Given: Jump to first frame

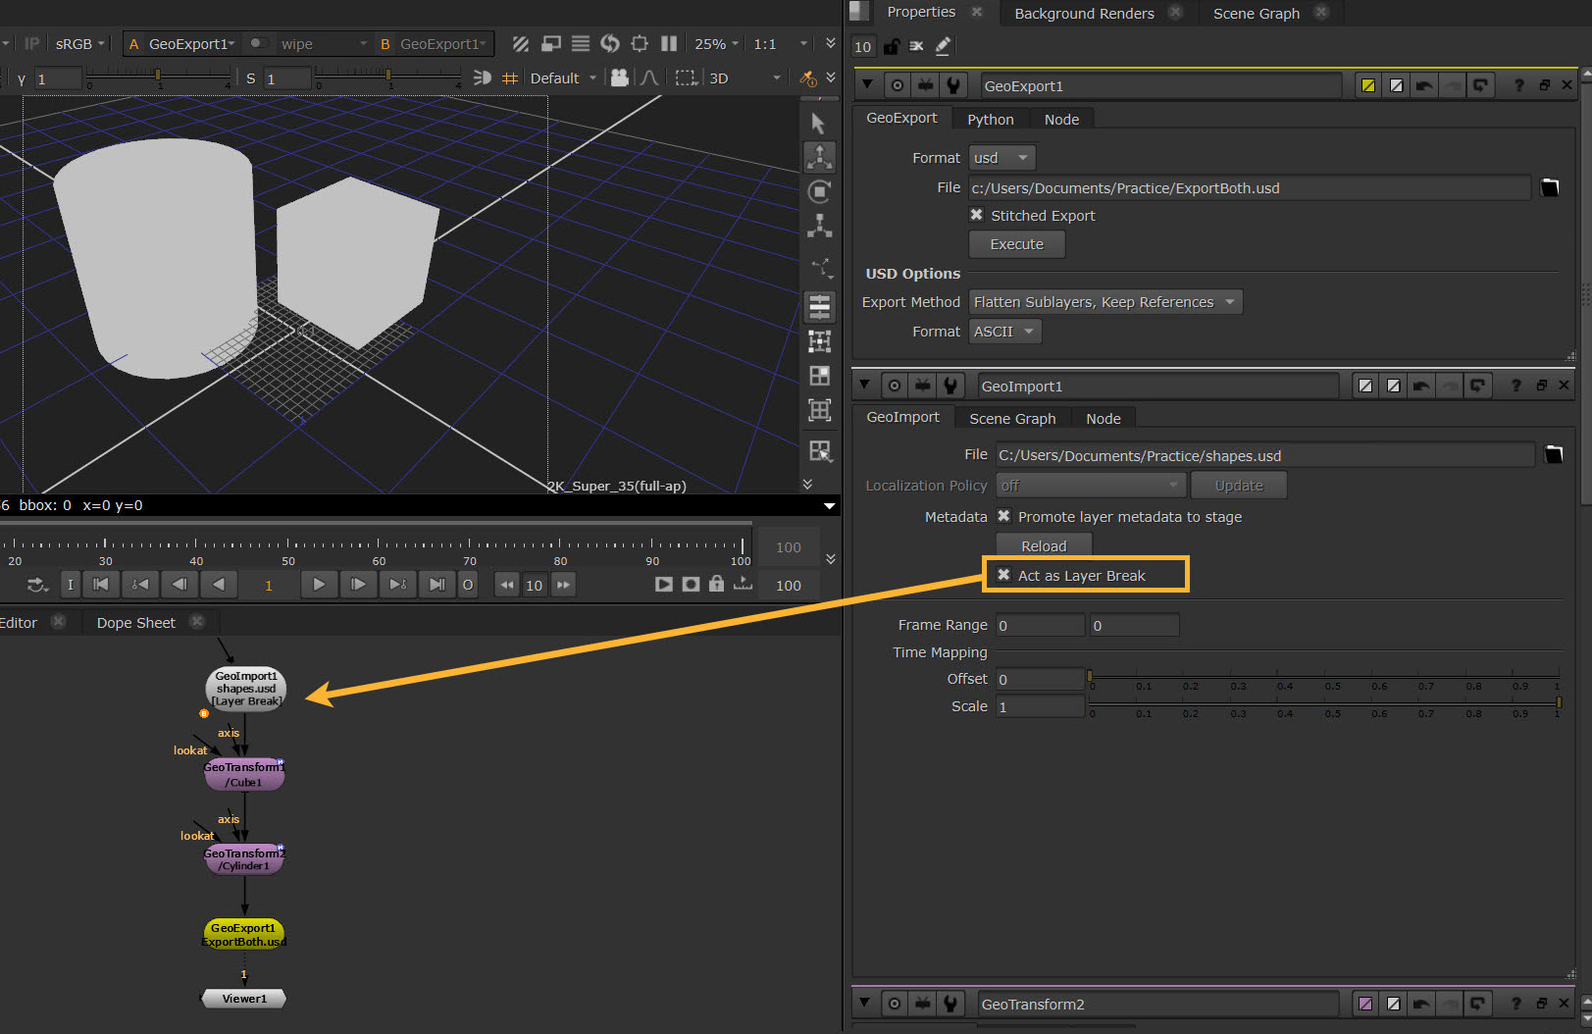Looking at the screenshot, I should click(x=100, y=585).
